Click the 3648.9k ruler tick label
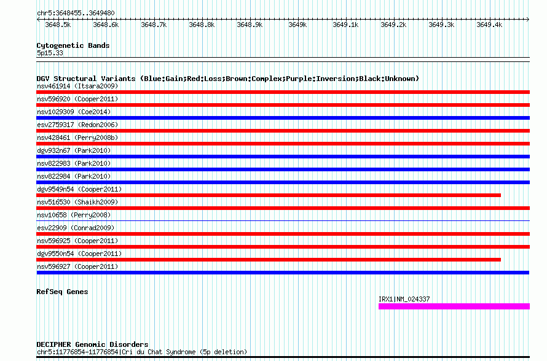This screenshot has height=361, width=547. click(x=250, y=25)
